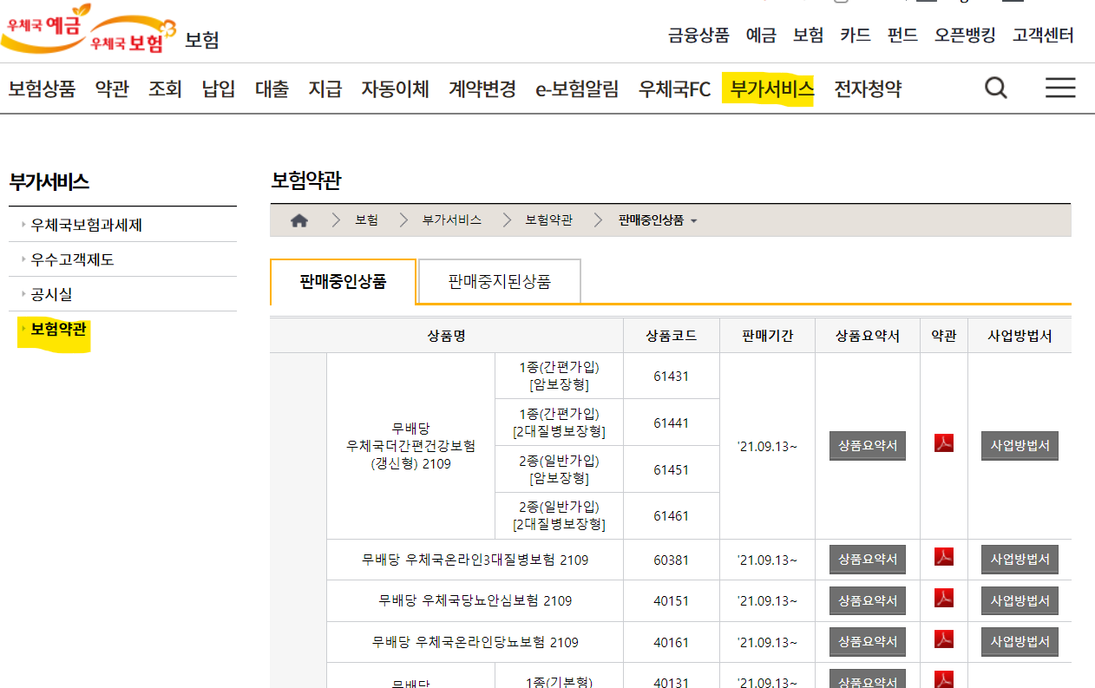
Task: Click the 2종(일반가입) [2대질병보장형] cell
Action: coord(559,516)
